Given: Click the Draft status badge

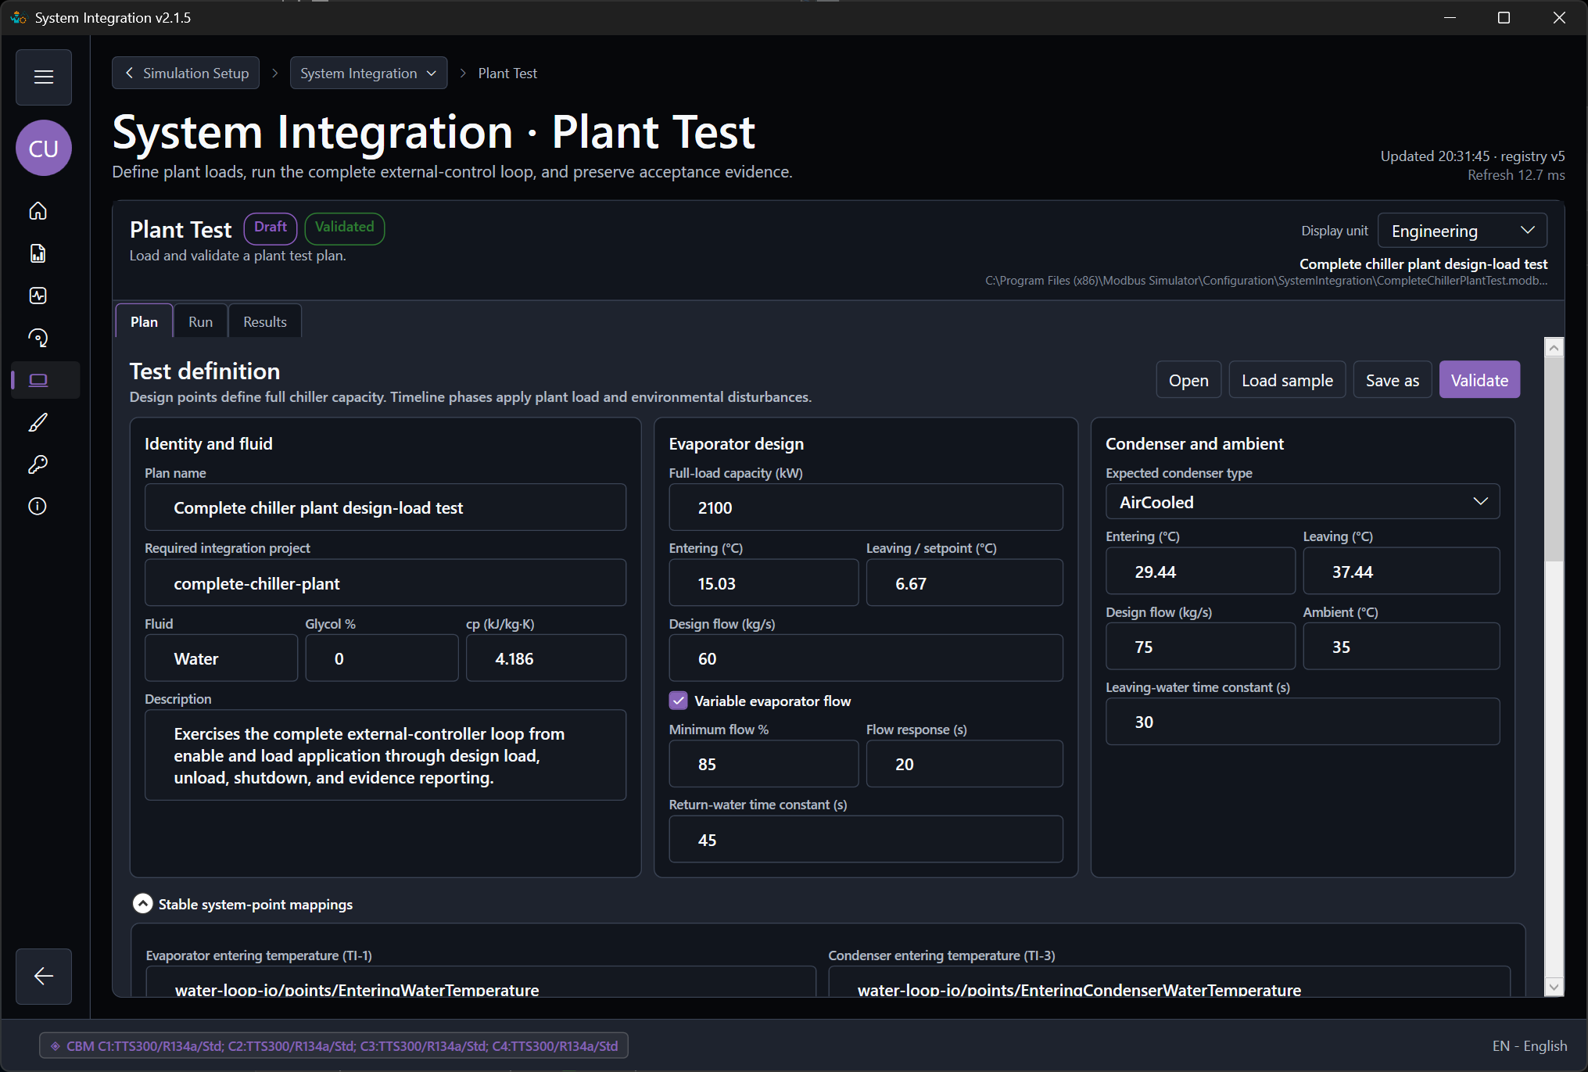Looking at the screenshot, I should [x=271, y=228].
